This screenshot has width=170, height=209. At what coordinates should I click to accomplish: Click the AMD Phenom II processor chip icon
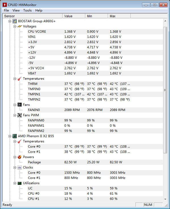click(14, 136)
